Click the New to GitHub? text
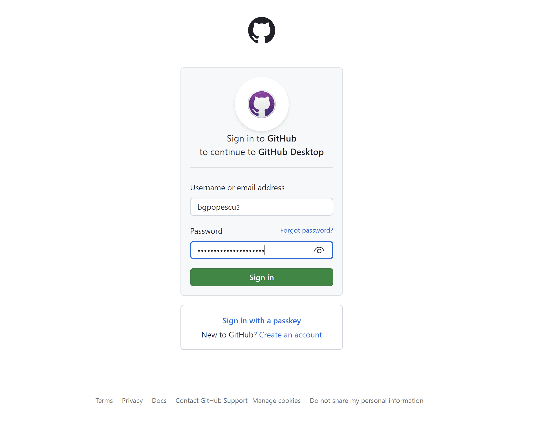Image resolution: width=560 pixels, height=446 pixels. click(x=229, y=335)
